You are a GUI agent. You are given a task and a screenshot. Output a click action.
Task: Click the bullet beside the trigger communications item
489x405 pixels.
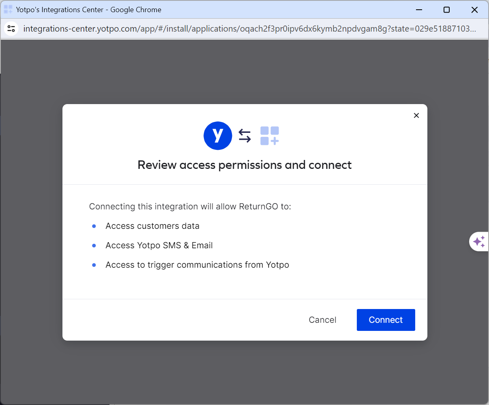point(94,265)
